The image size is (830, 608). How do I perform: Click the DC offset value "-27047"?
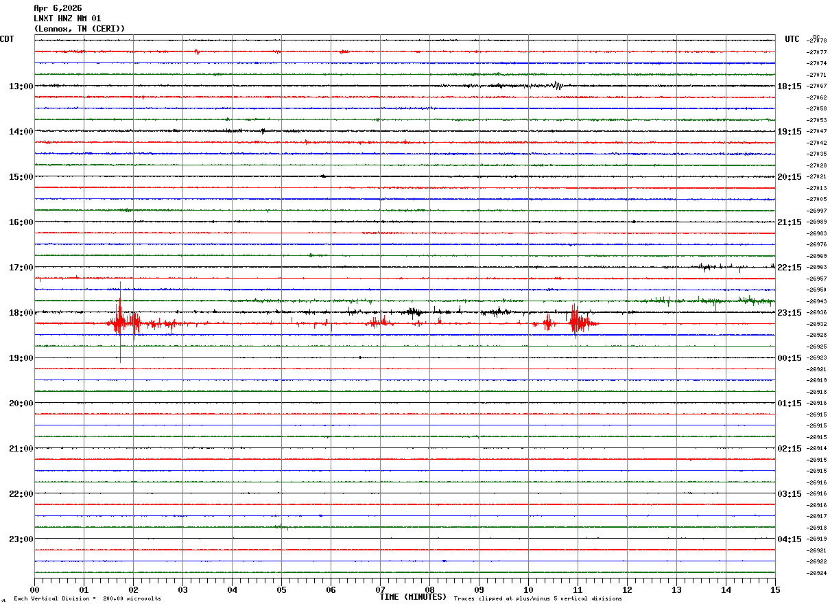(x=817, y=132)
